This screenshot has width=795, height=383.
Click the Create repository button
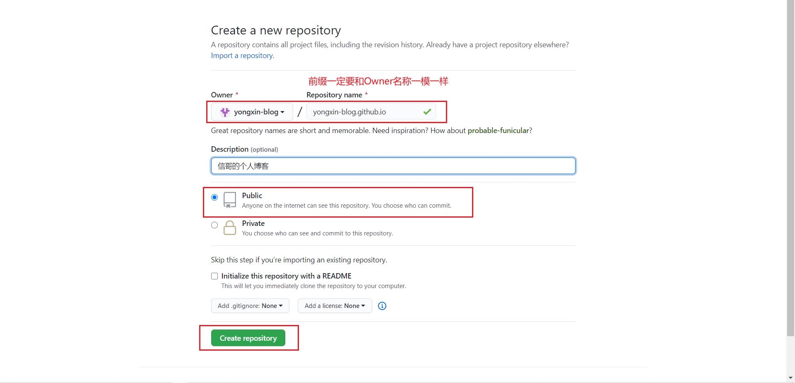[x=248, y=338]
